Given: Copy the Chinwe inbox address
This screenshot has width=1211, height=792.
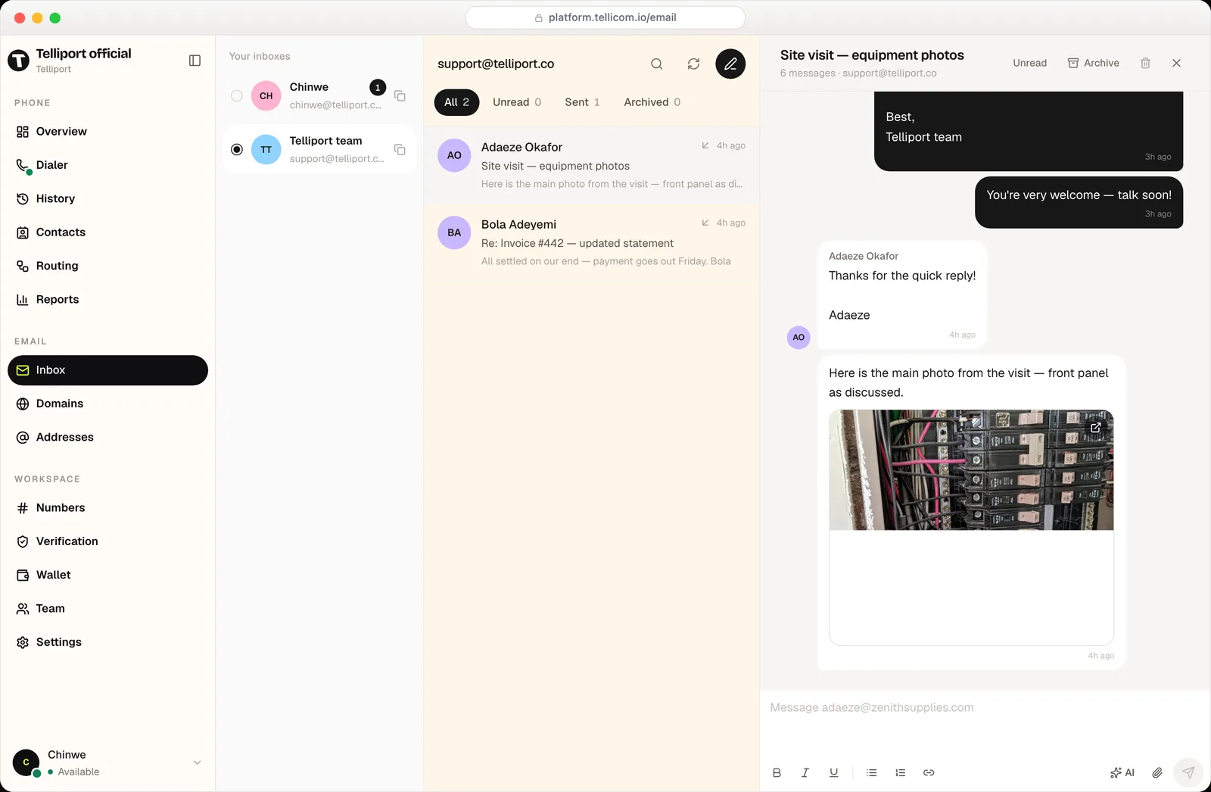Looking at the screenshot, I should click(400, 96).
